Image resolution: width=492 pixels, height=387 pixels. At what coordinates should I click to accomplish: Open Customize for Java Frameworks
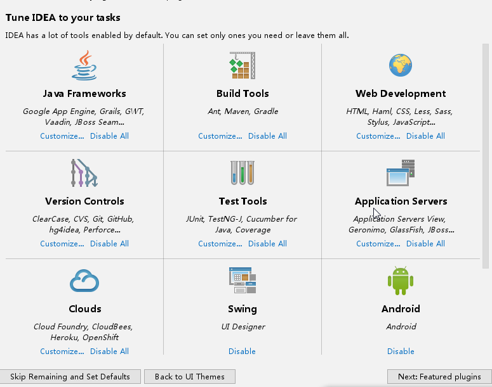(x=62, y=136)
